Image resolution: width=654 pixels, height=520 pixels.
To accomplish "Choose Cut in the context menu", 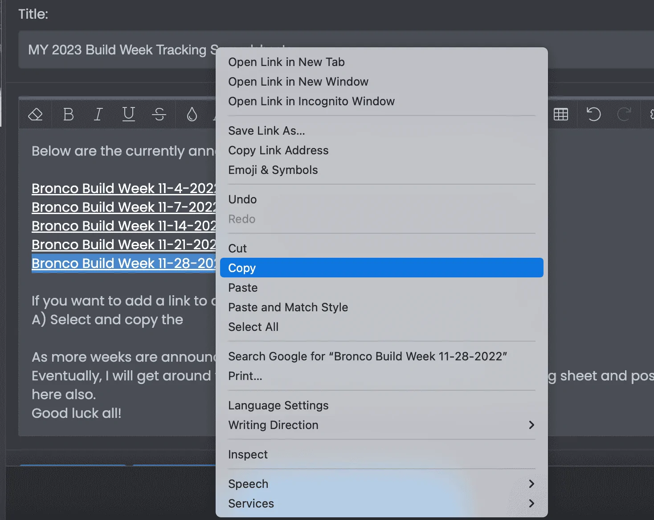I will coord(382,248).
